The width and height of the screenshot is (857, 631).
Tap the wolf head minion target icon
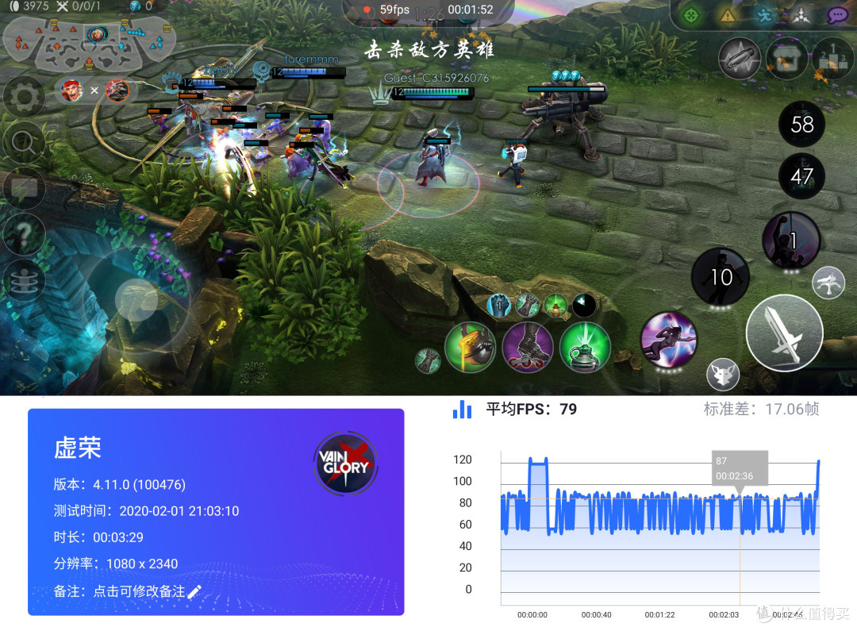click(723, 375)
